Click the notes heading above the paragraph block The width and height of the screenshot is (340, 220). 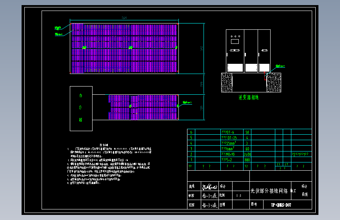104,145
